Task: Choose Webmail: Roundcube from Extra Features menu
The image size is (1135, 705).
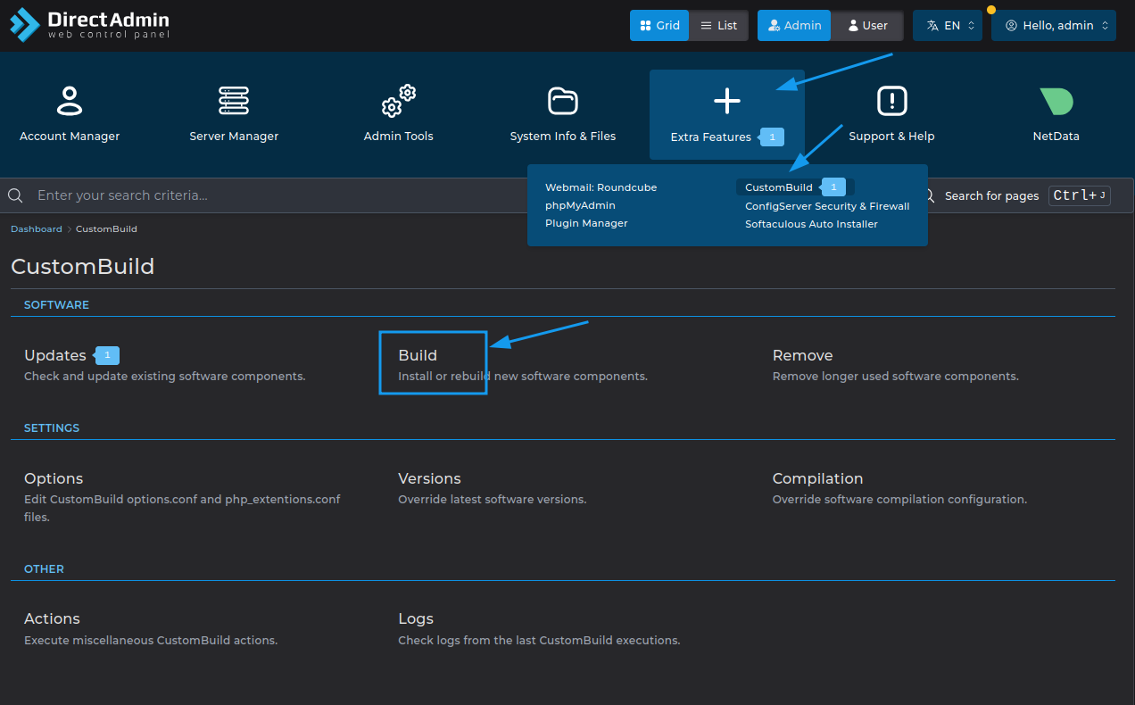Action: (x=601, y=187)
